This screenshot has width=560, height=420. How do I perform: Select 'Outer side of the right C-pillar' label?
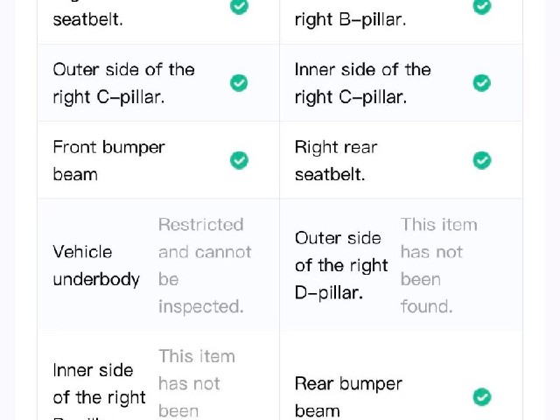click(x=123, y=83)
